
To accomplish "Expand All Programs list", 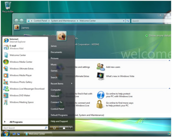I will pyautogui.click(x=25, y=122).
